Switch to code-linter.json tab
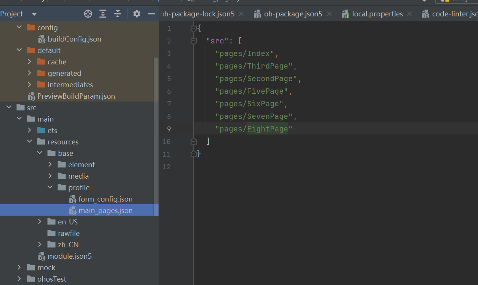This screenshot has width=478, height=285. pos(454,14)
